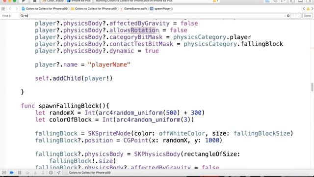Go back in editor history
The height and width of the screenshot is (177, 314).
pos(10,9)
